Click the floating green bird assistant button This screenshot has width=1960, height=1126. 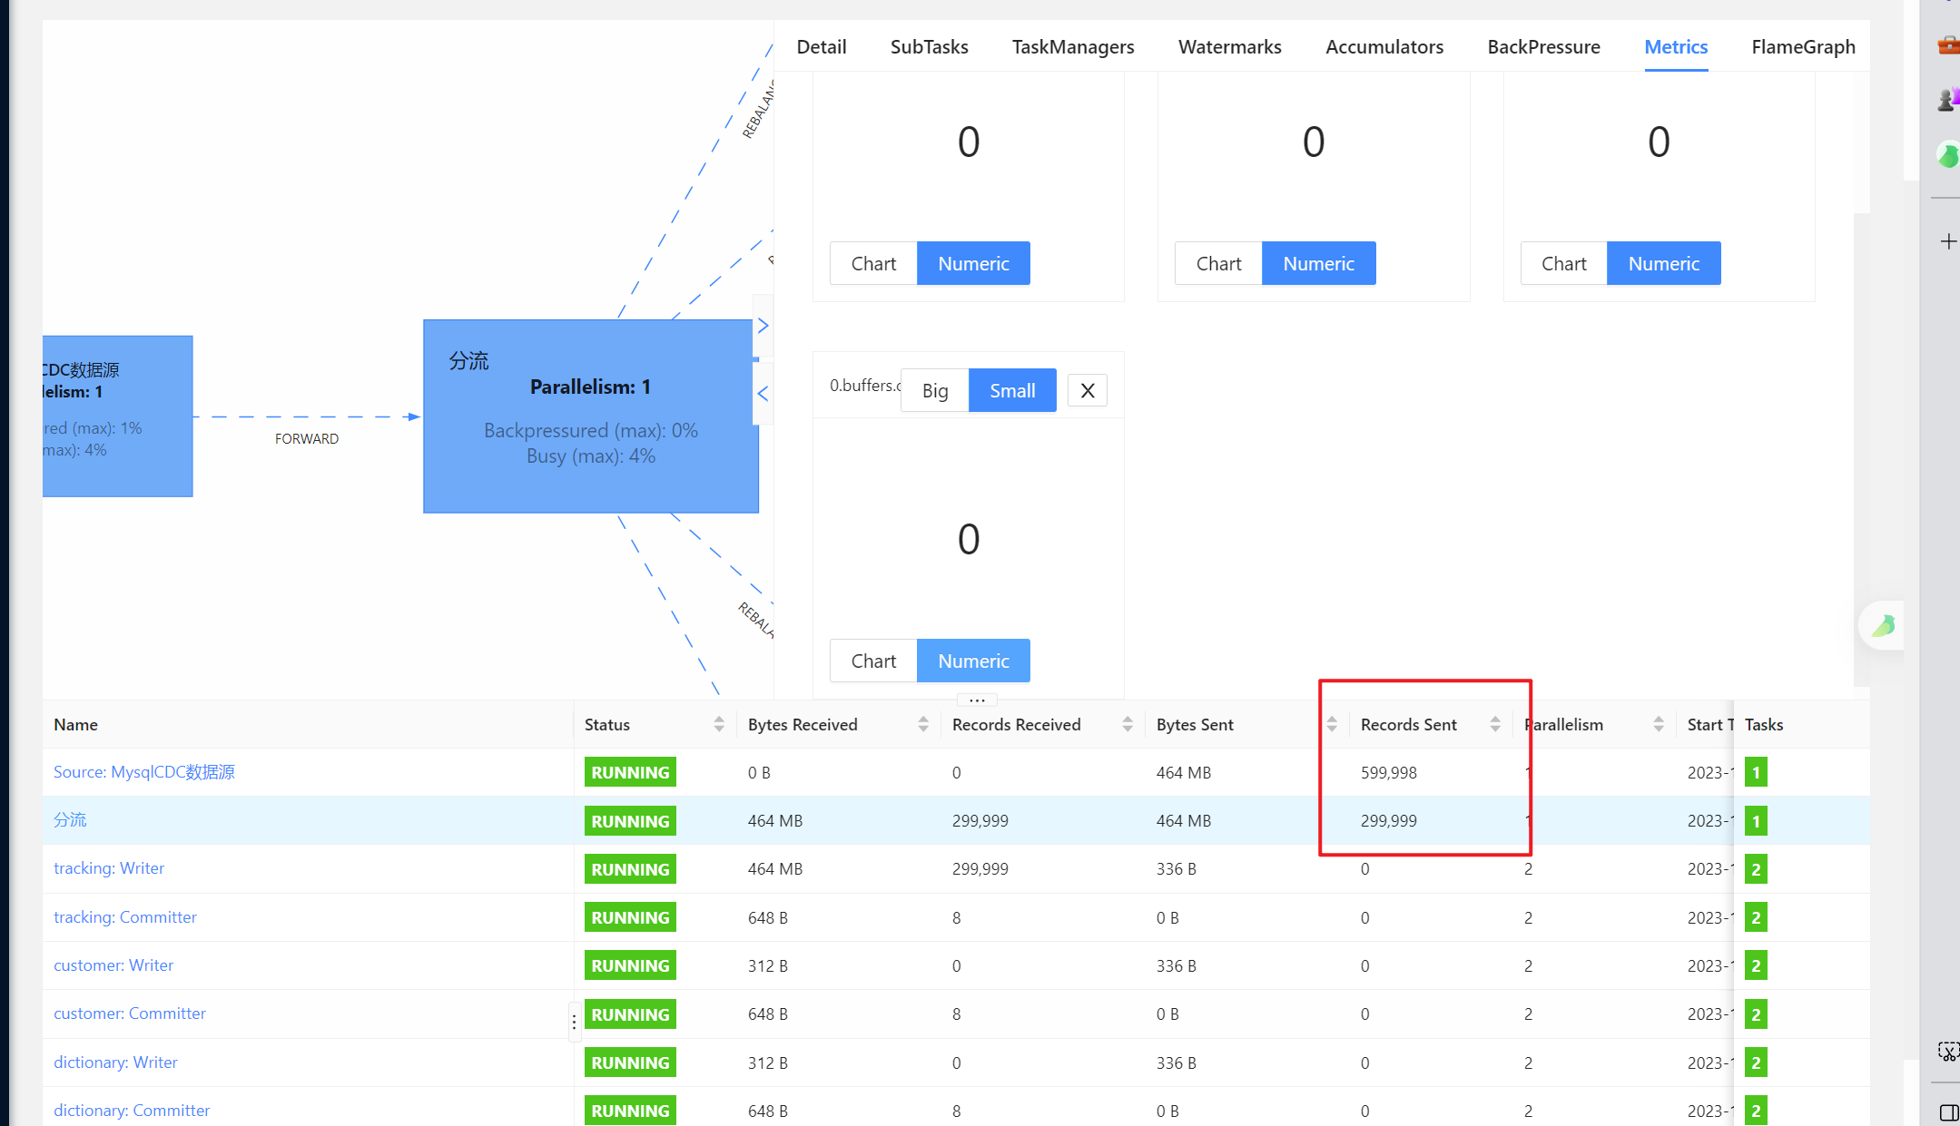[1883, 625]
